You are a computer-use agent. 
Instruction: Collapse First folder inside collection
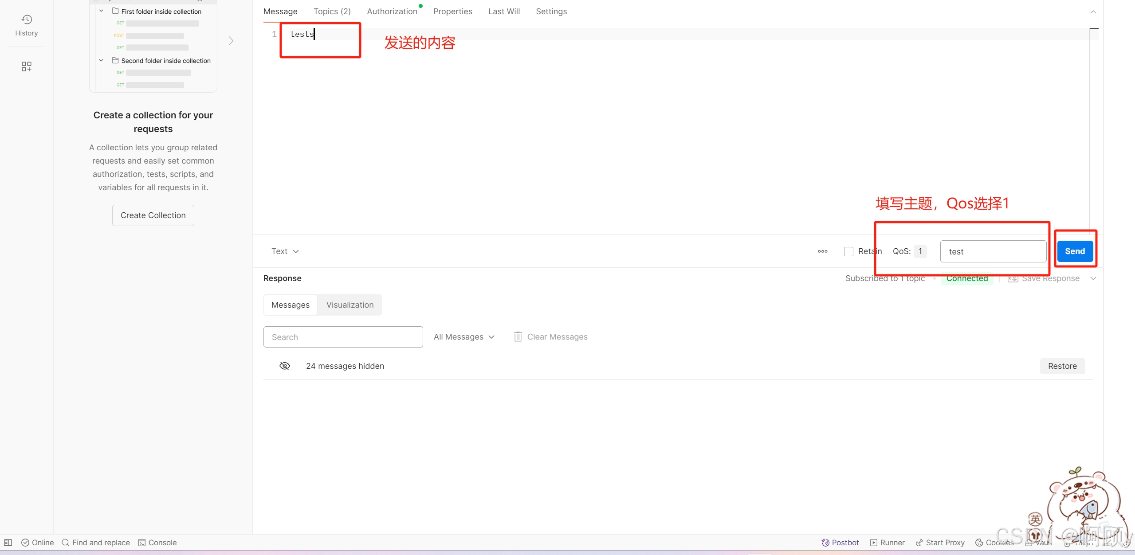coord(101,11)
